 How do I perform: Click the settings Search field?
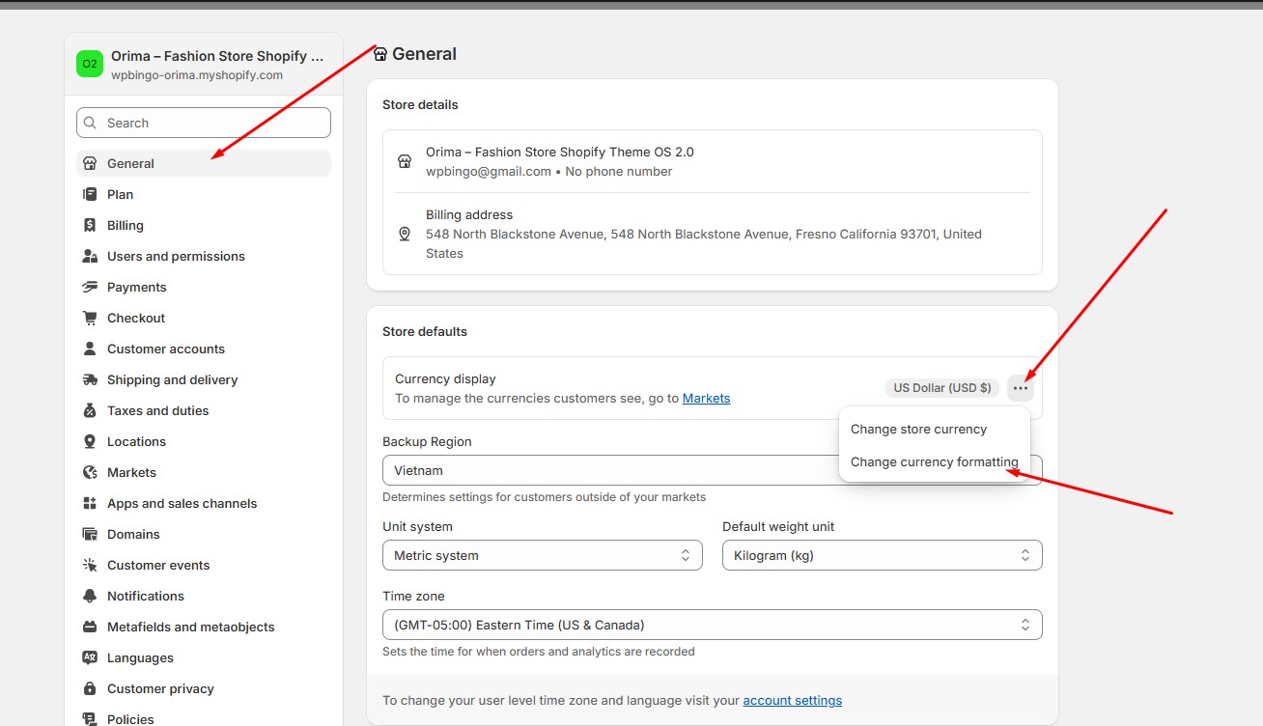(204, 123)
